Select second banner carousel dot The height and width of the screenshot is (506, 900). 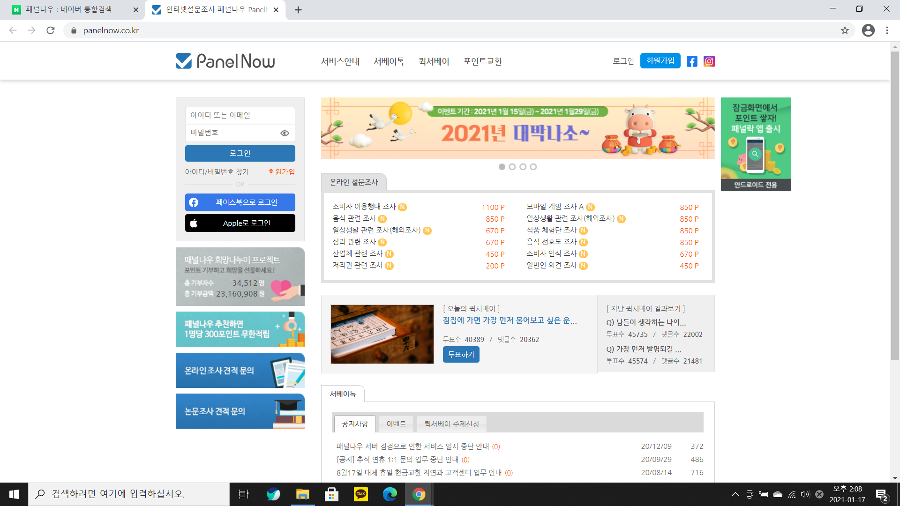pyautogui.click(x=512, y=167)
